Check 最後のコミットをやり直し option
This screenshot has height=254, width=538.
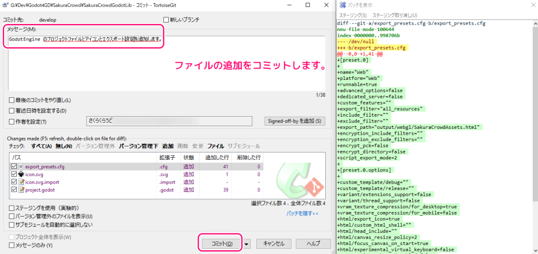(x=12, y=100)
